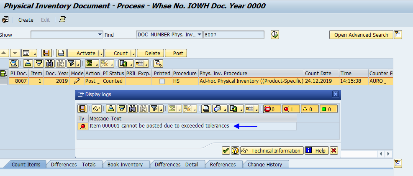Open the Find field DOC_NUMBER dropdown

[199, 34]
